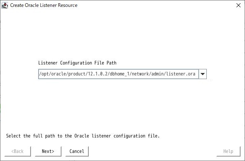The width and height of the screenshot is (245, 161).
Task: Click the Help button
Action: pyautogui.click(x=228, y=151)
